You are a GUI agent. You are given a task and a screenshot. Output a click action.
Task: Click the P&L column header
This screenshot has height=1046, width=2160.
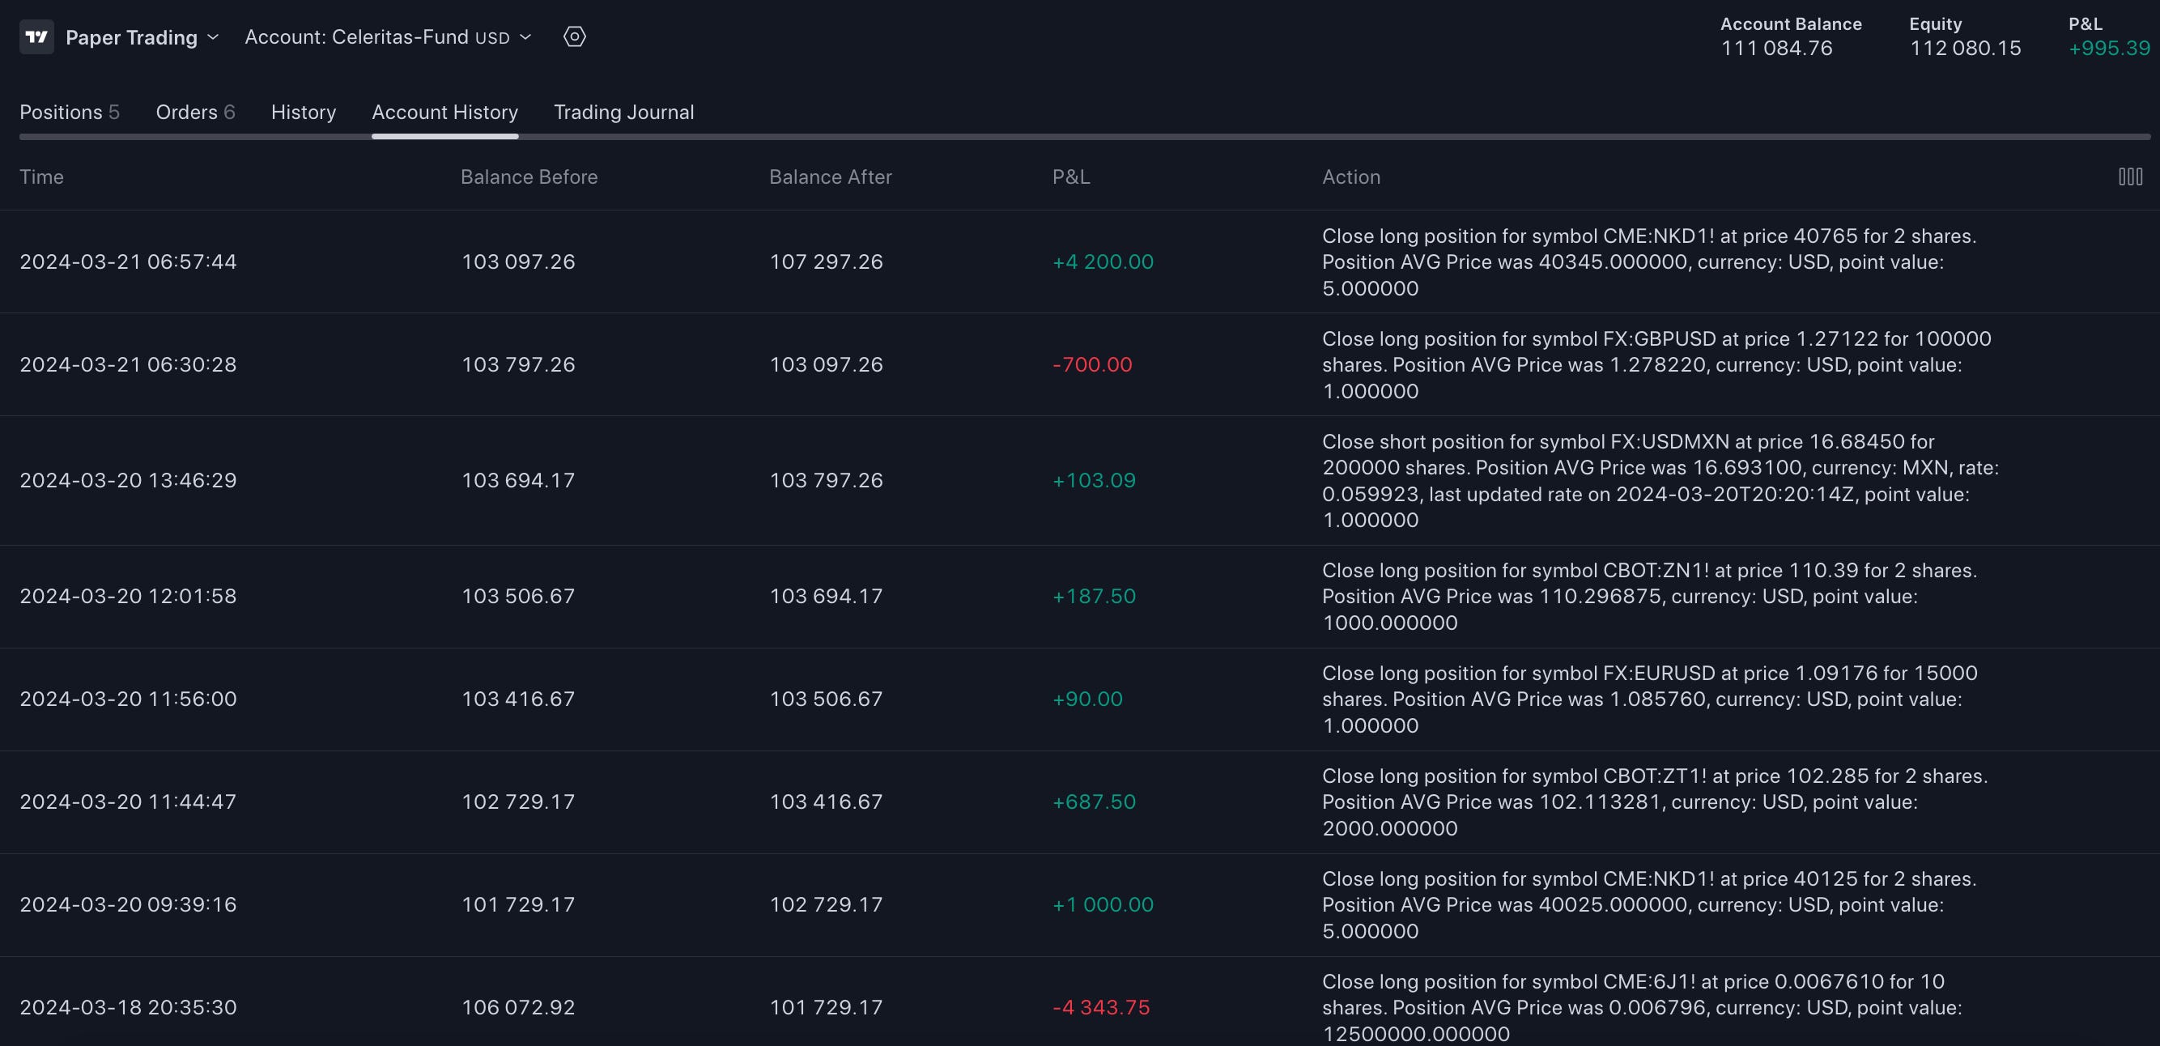(x=1071, y=177)
